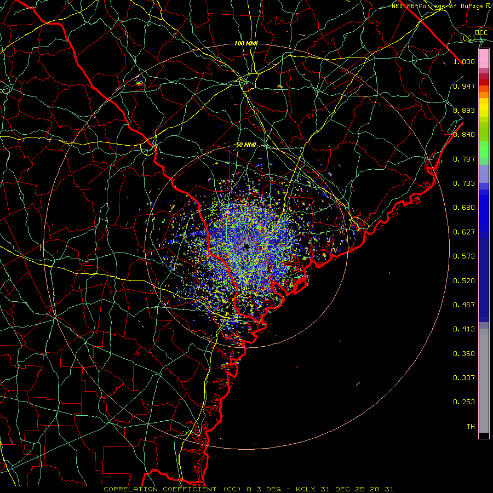Click the 20:31 timestamp in caption
This screenshot has height=493, width=493.
381,489
